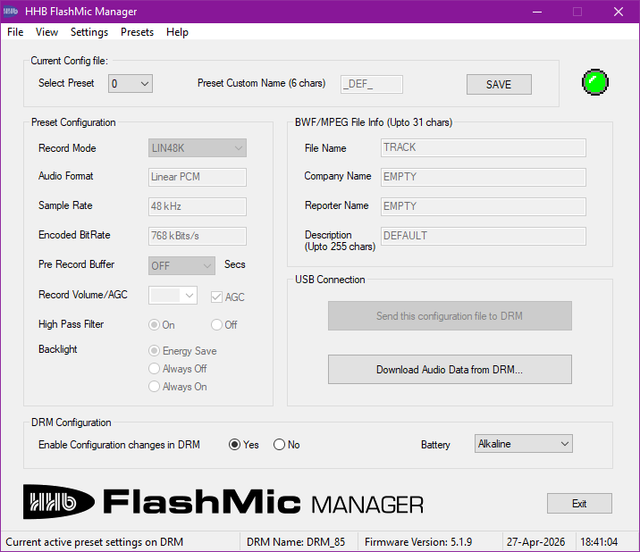Click the SAVE button

(x=499, y=84)
